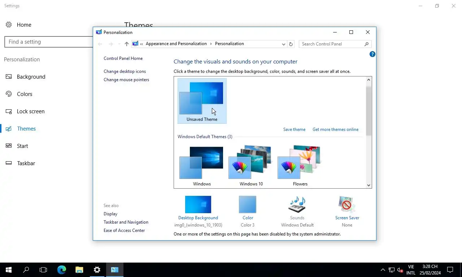Click Appearance and Personalization breadcrumb

[176, 44]
